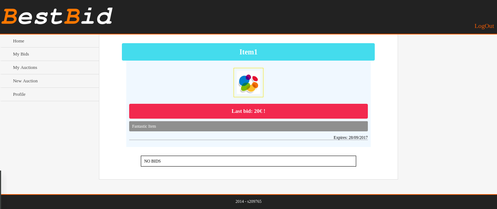
Task: Log out using the LogOut link
Action: pos(484,26)
